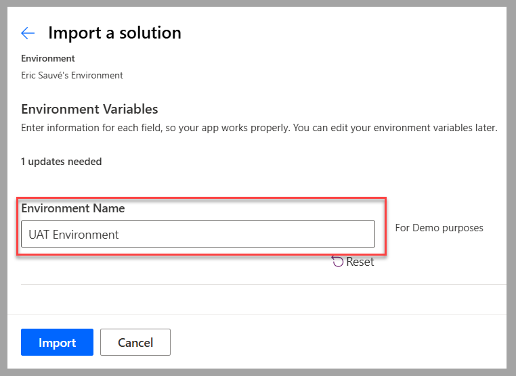Click the empty footer area right of Cancel

(339, 342)
